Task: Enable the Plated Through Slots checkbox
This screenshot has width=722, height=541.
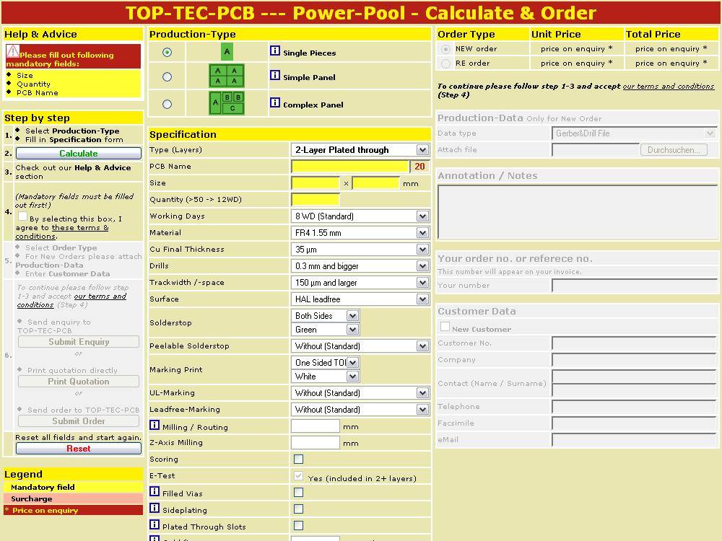Action: coord(298,525)
